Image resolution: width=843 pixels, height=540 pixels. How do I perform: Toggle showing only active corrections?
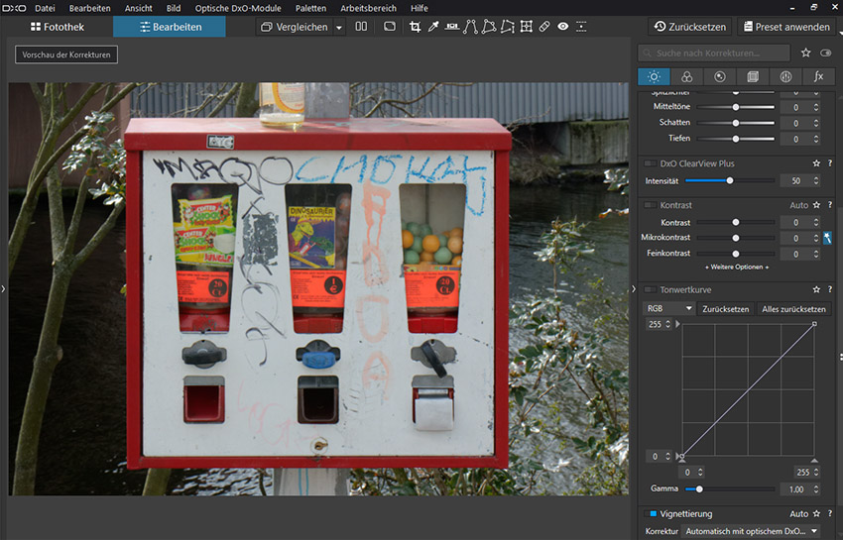coord(825,53)
